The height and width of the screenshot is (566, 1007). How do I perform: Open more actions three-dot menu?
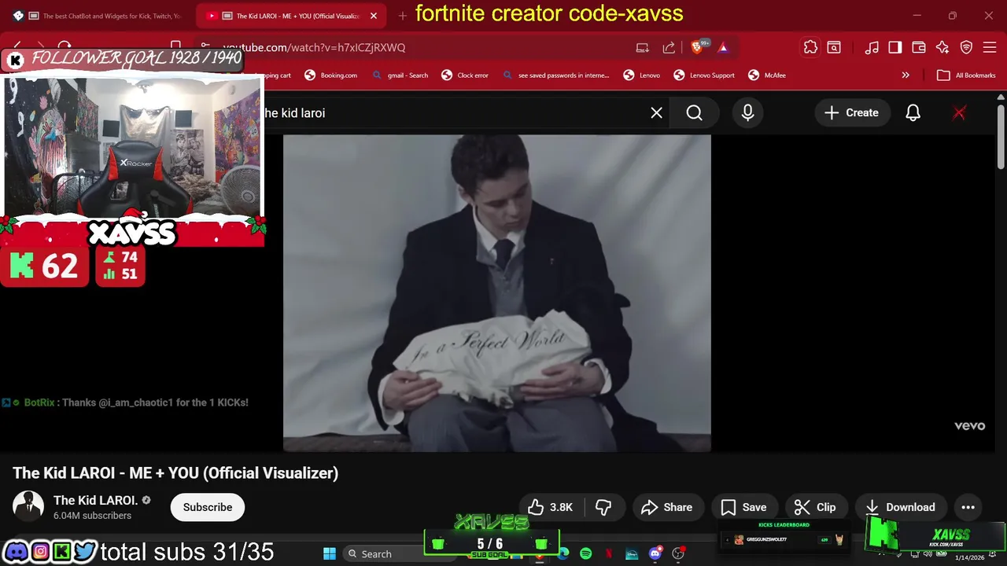(968, 507)
